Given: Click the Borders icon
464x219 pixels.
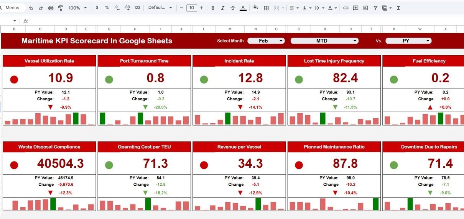Looking at the screenshot, I should (x=266, y=8).
